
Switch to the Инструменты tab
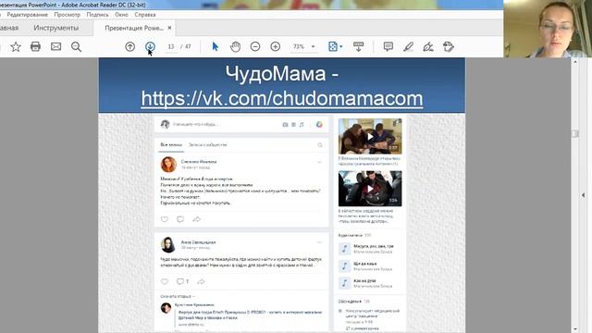tap(55, 28)
